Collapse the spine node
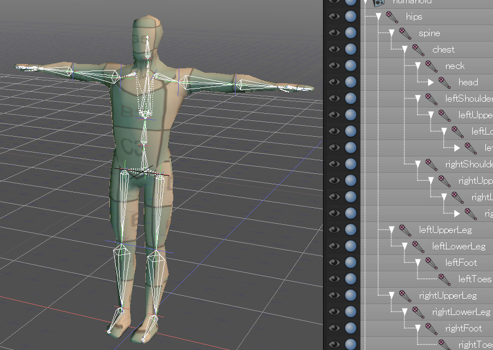 coord(392,33)
